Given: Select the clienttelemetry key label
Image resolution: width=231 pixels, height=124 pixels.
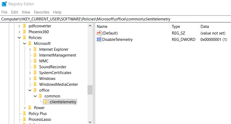Looking at the screenshot, I should 63,102.
